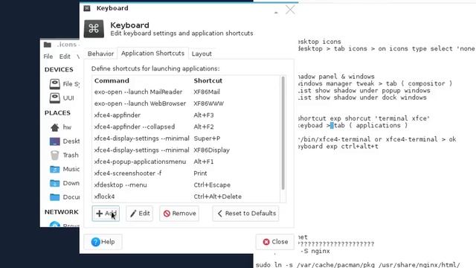Click the 'keyboard exp ctrl+alt+t' text line
The image size is (476, 268).
tap(338, 147)
